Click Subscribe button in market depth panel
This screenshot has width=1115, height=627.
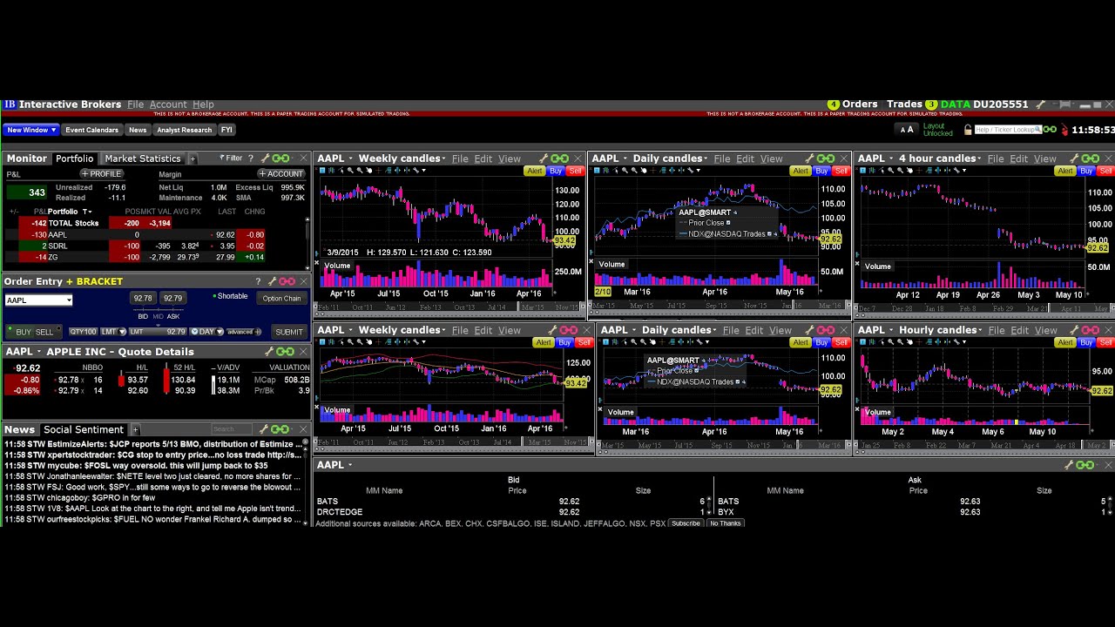686,523
